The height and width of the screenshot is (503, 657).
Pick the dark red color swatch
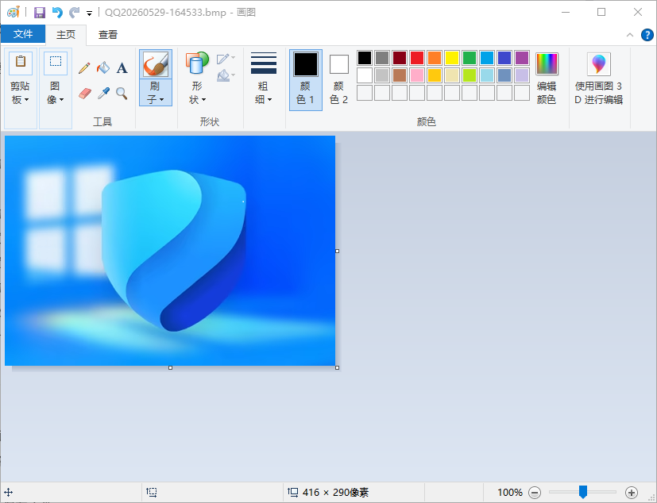400,58
